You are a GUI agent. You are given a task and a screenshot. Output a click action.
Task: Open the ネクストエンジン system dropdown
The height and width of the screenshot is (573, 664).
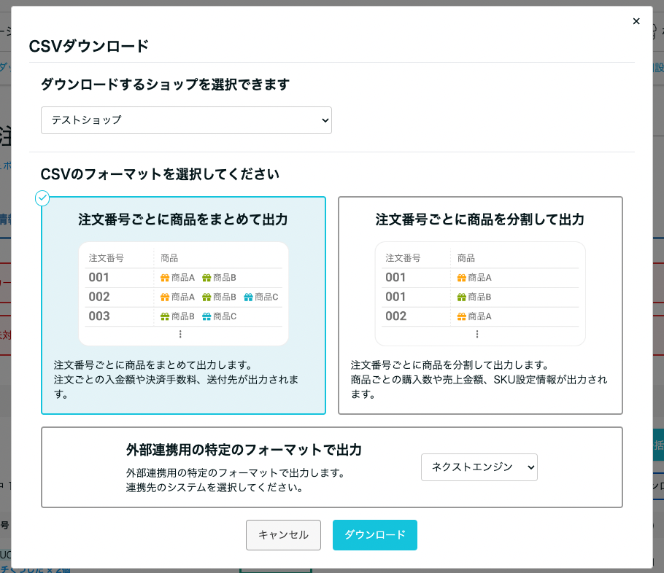[x=479, y=467]
